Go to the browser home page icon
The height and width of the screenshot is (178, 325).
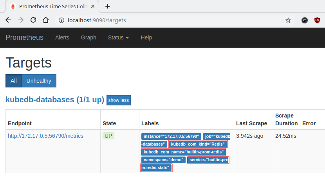[x=46, y=20]
